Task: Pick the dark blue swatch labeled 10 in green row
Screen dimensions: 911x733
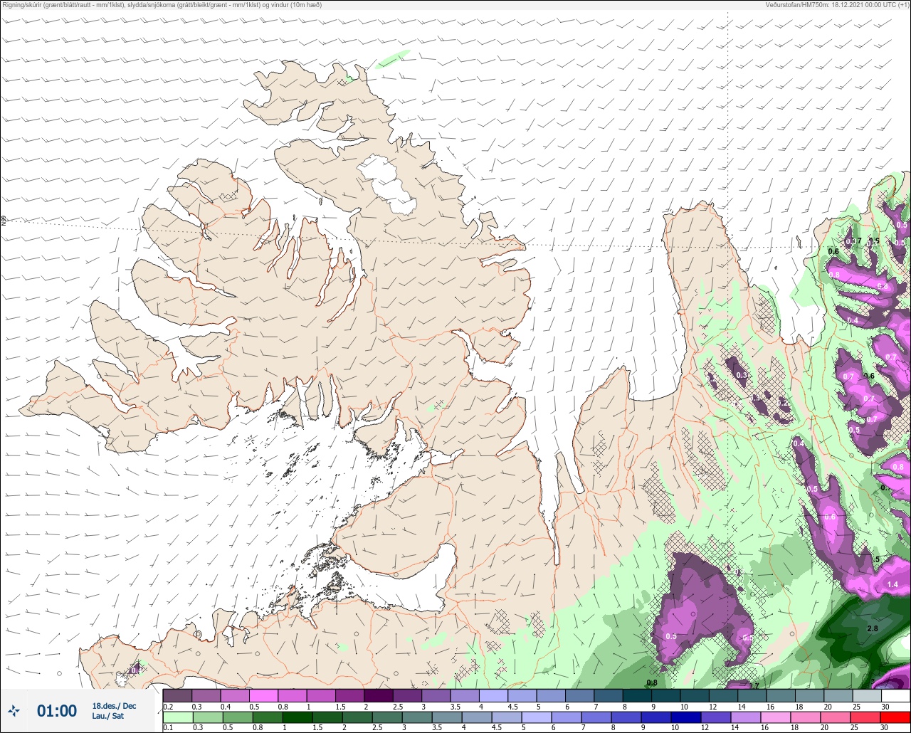Action: [687, 717]
